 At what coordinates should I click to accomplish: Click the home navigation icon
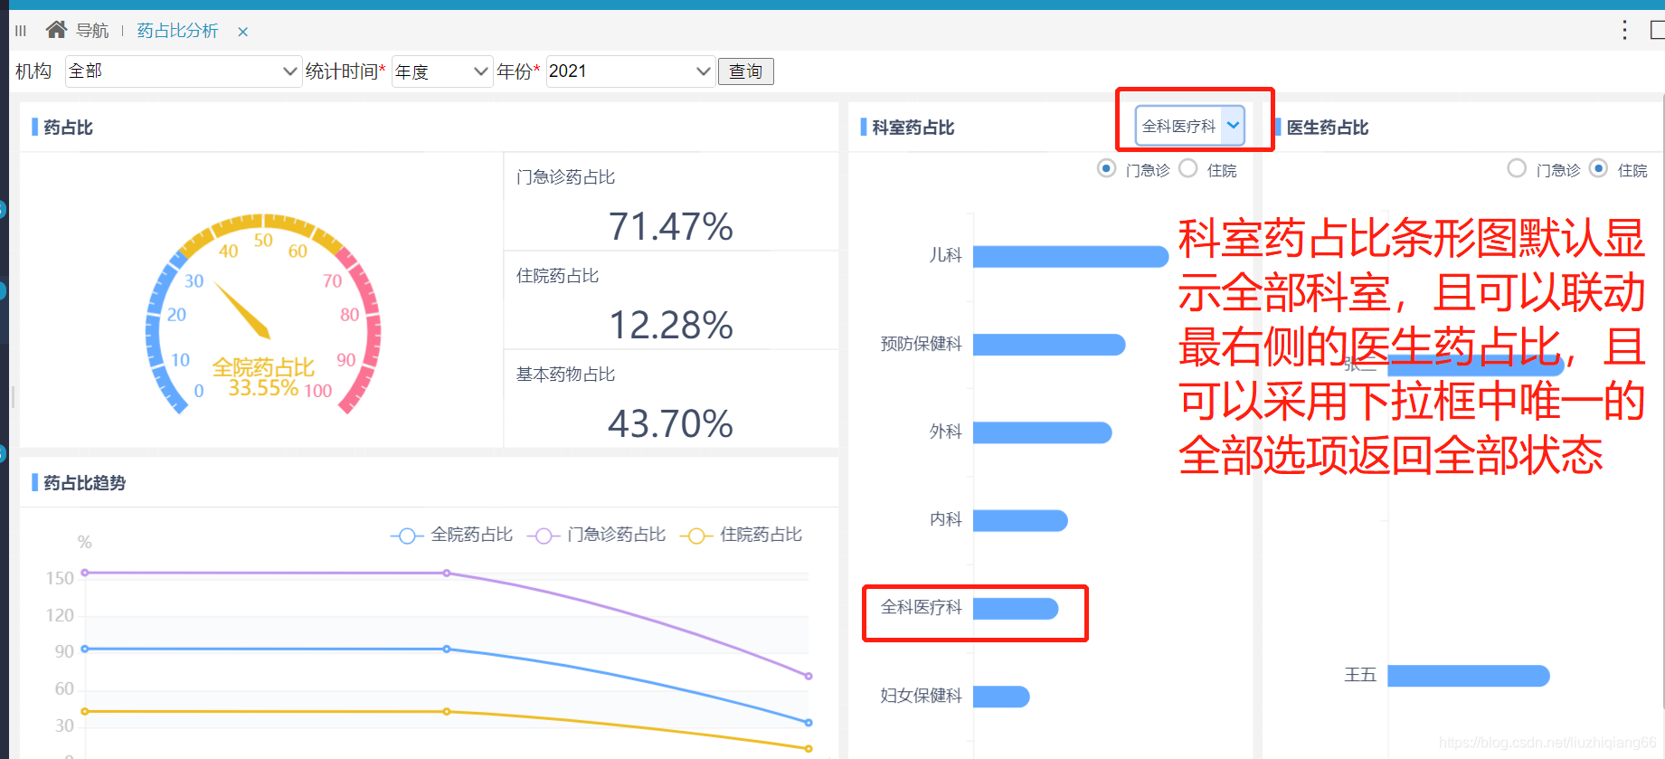click(x=56, y=30)
